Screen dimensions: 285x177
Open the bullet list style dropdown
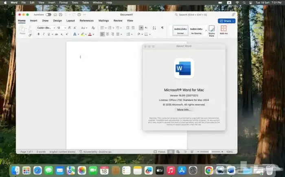pos(106,28)
